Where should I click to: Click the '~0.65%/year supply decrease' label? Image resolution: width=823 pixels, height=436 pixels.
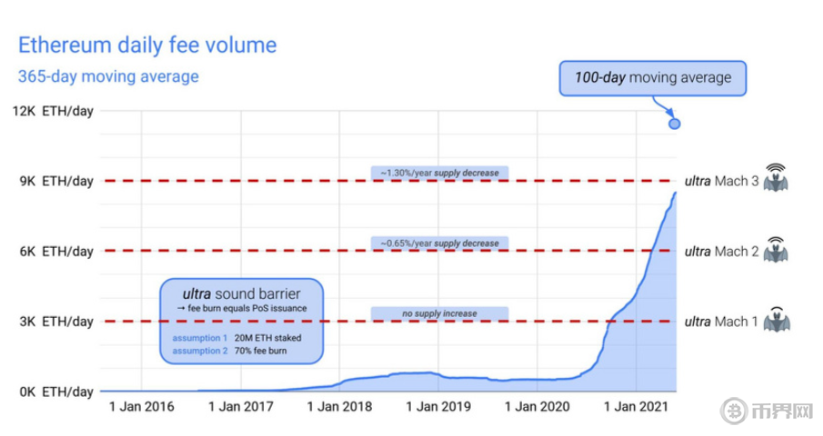440,243
